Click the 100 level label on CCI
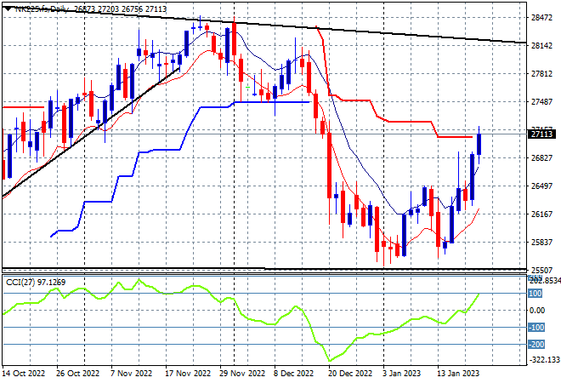The image size is (561, 383). pyautogui.click(x=535, y=294)
